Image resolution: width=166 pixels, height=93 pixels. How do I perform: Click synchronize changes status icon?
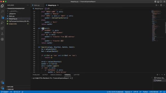click(x=11, y=92)
